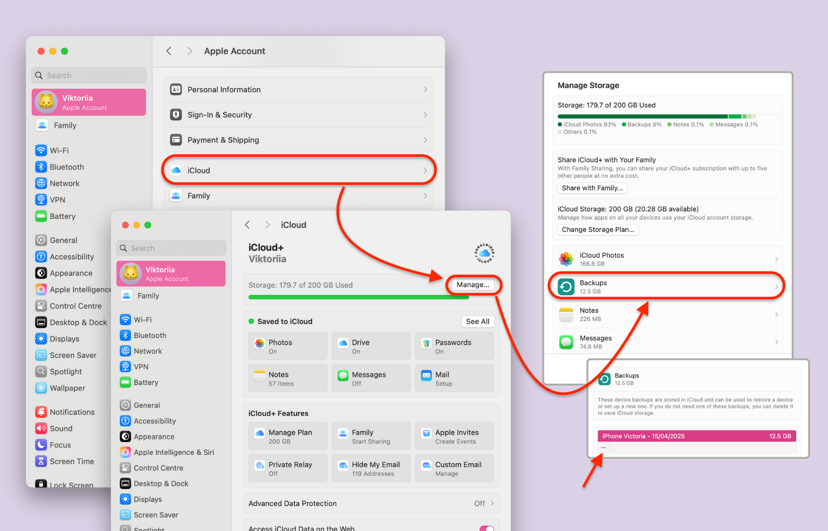The image size is (828, 531).
Task: Select Network in back window sidebar
Action: 58,183
